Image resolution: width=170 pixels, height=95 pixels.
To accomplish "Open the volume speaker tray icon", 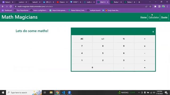I will [x=154, y=93].
